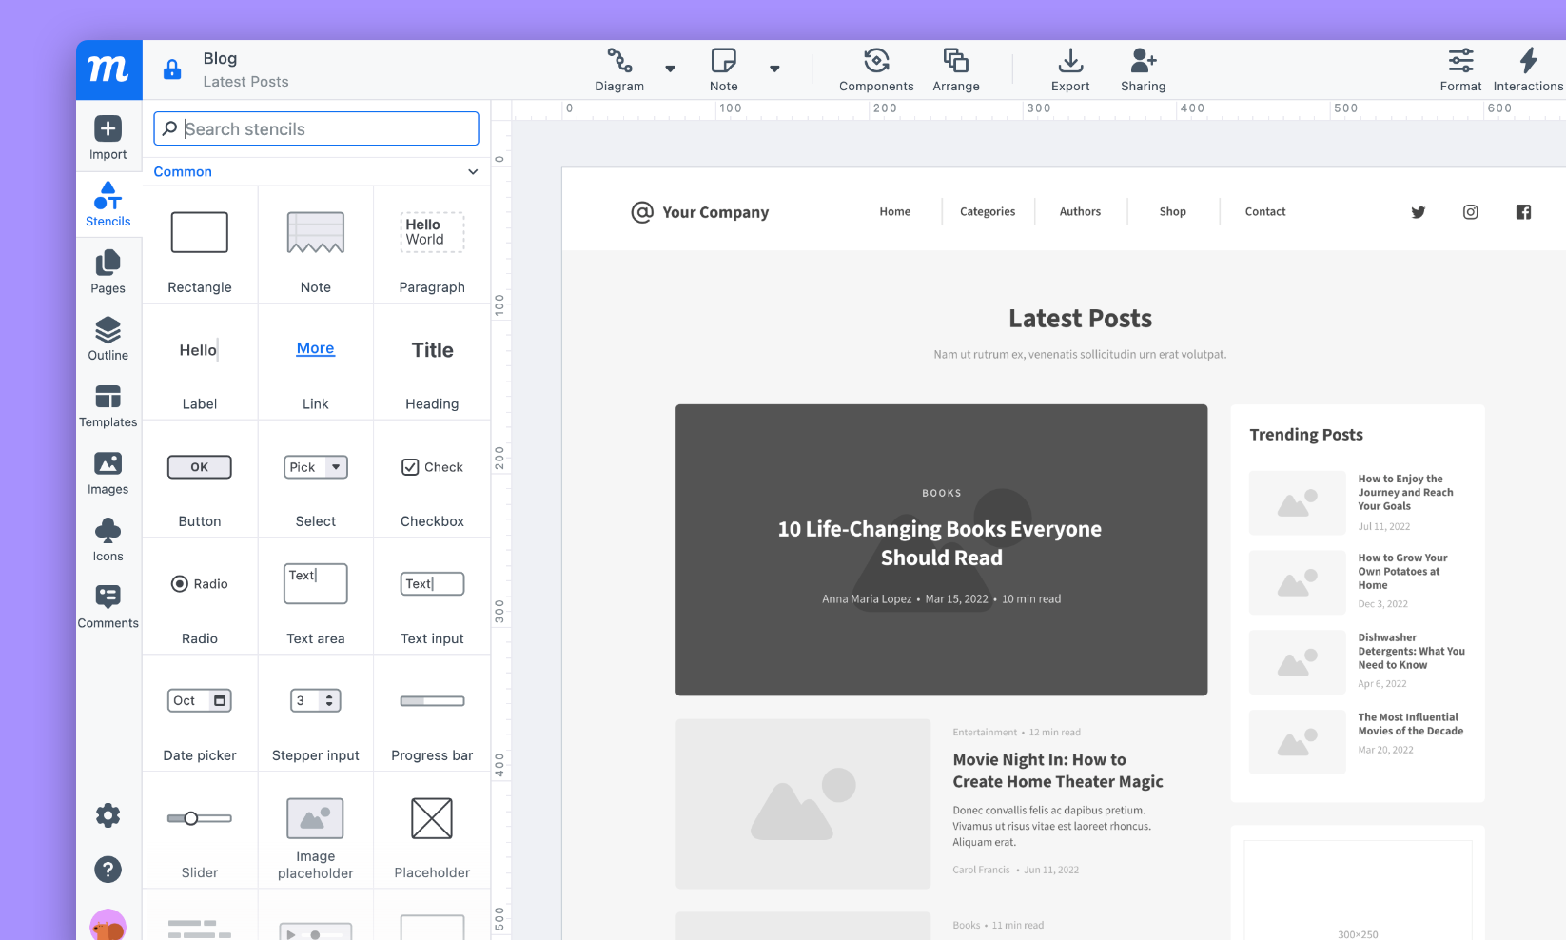Open the Format sliders panel

pyautogui.click(x=1460, y=62)
